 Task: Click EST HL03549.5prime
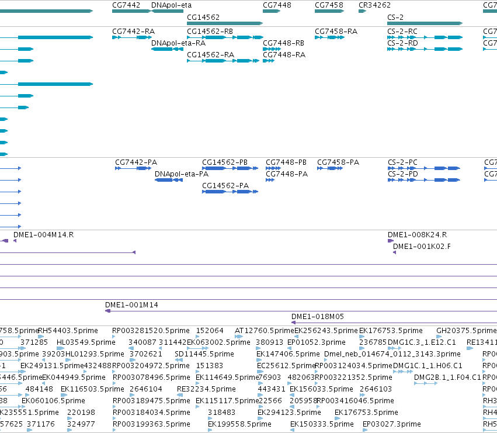click(86, 342)
